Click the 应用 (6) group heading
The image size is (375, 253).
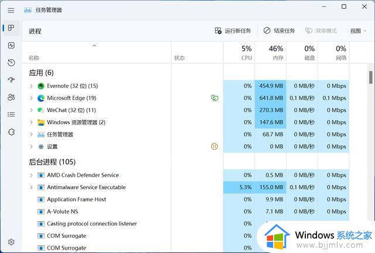tap(41, 73)
